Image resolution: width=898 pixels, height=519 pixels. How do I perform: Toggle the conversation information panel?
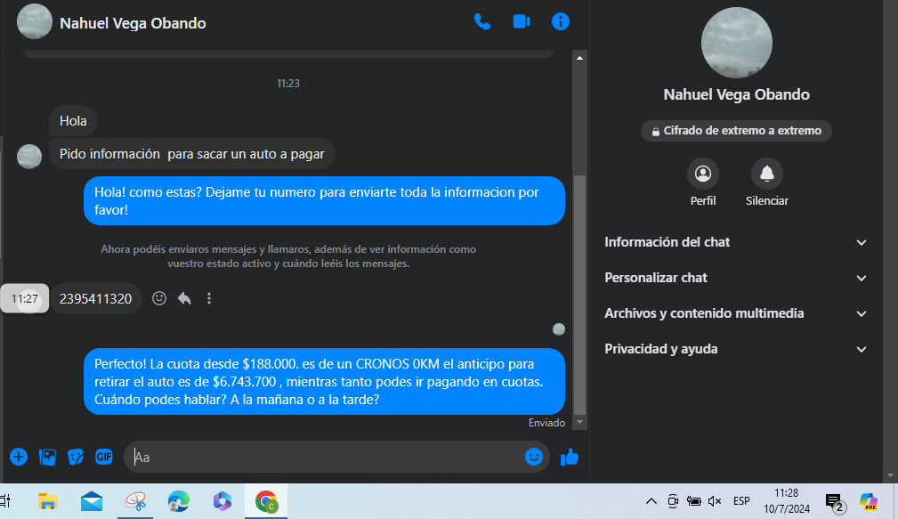point(561,22)
